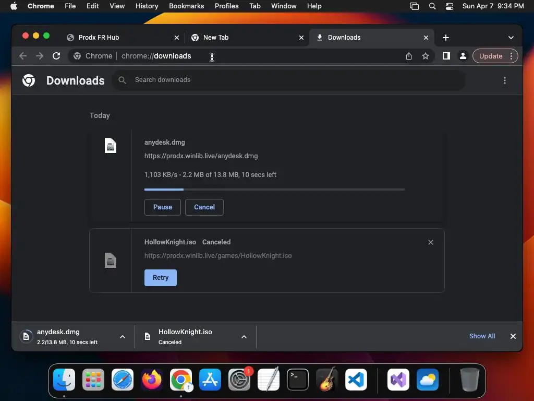Open the profile avatar menu

pos(463,56)
